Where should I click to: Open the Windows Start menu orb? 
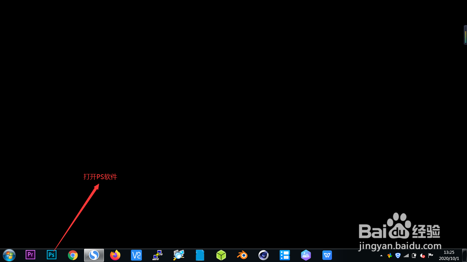pos(9,255)
